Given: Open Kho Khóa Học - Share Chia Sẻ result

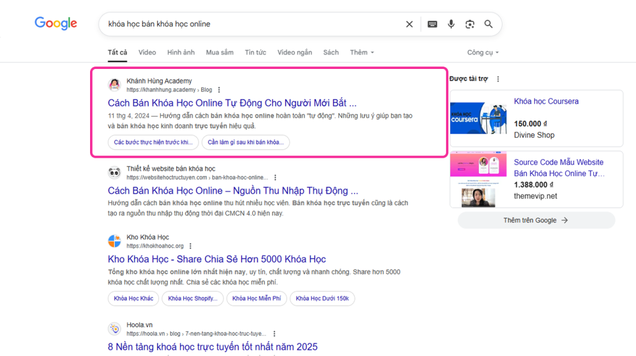Looking at the screenshot, I should (x=217, y=259).
